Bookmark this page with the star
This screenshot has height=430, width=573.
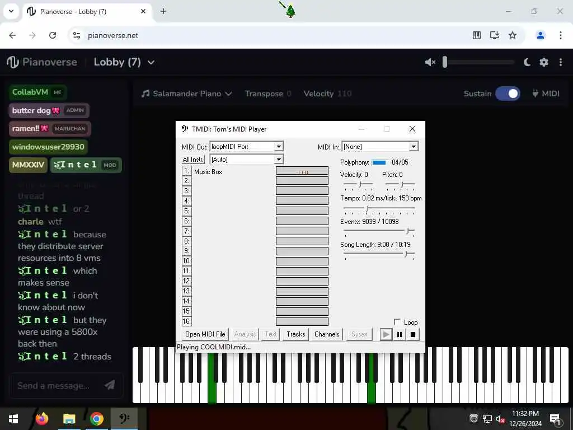click(513, 35)
